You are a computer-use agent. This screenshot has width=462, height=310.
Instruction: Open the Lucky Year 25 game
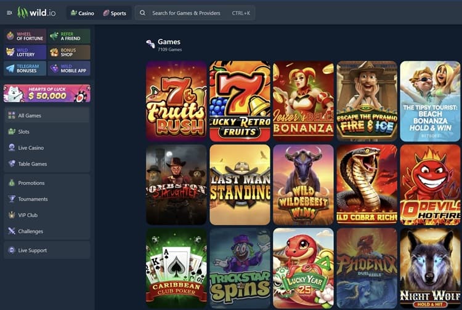(x=303, y=268)
